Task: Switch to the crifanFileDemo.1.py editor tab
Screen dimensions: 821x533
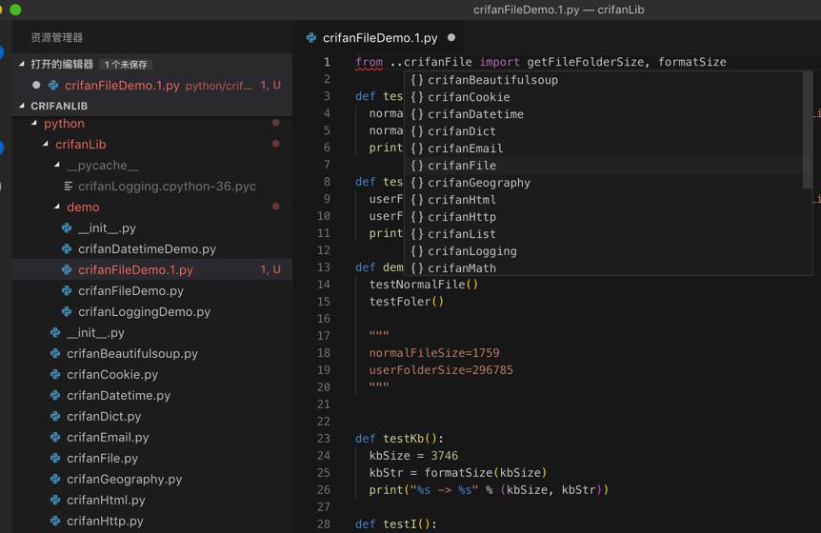Action: (380, 38)
